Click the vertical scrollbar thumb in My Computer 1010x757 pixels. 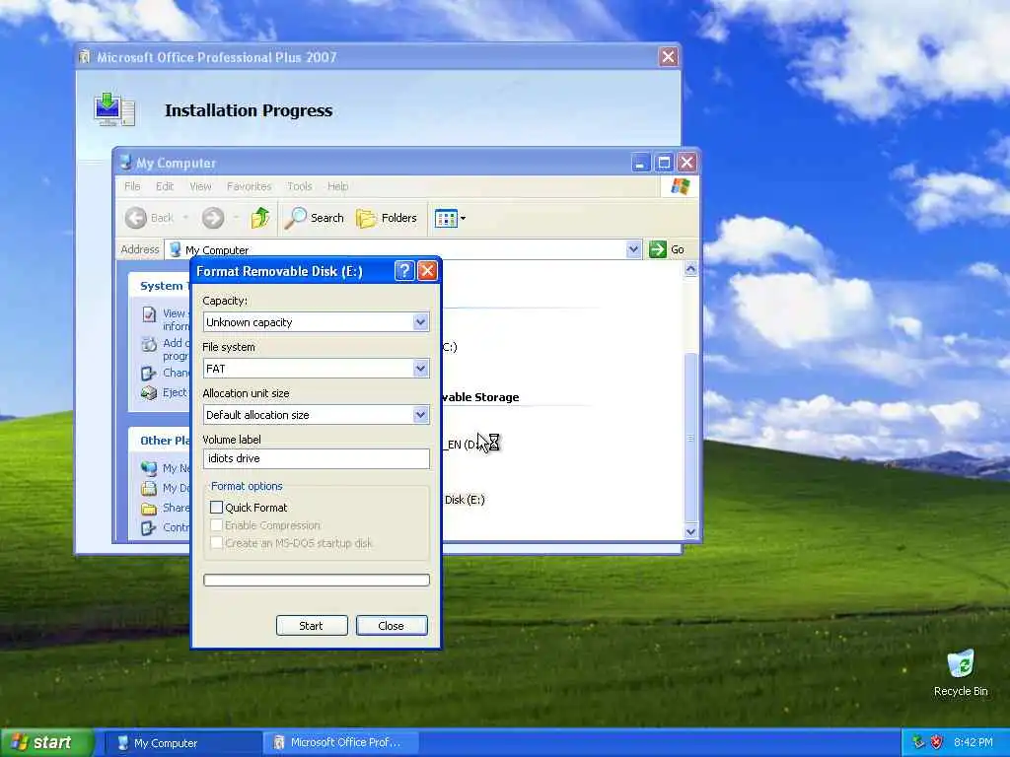pos(690,437)
